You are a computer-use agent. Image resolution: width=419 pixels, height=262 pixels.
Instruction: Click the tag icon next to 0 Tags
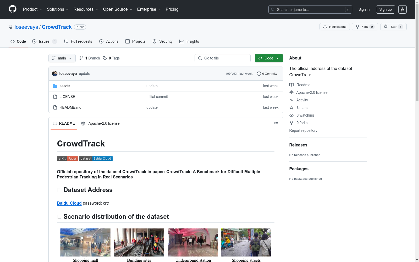(105, 58)
